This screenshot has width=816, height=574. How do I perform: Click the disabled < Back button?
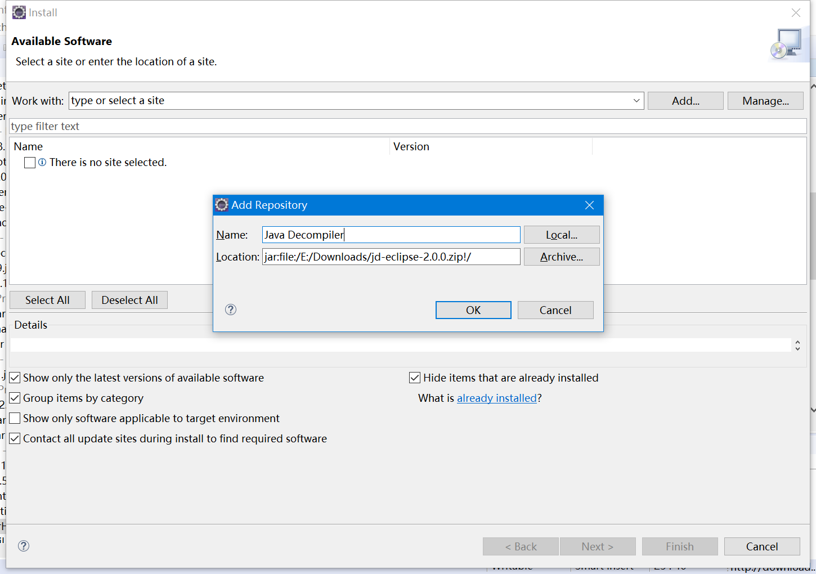pos(521,546)
